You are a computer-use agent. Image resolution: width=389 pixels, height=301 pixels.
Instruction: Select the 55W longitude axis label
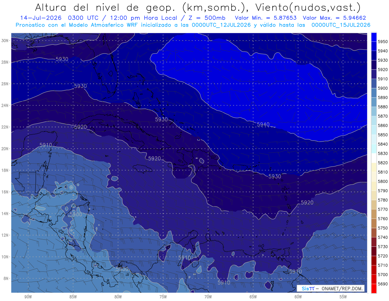click(x=343, y=297)
